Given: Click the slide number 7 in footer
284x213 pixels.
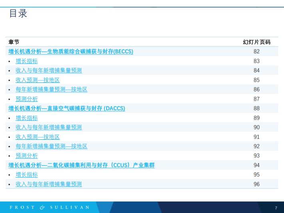Looking at the screenshot, I should coord(276,208).
